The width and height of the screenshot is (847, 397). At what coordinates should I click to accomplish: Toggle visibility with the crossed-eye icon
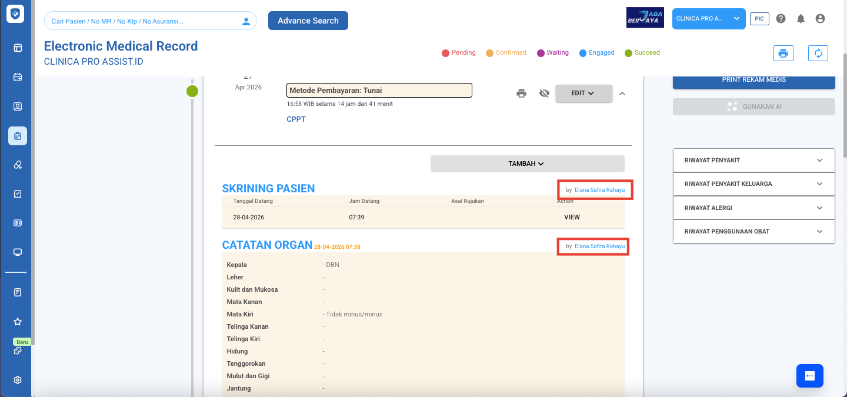[x=544, y=93]
